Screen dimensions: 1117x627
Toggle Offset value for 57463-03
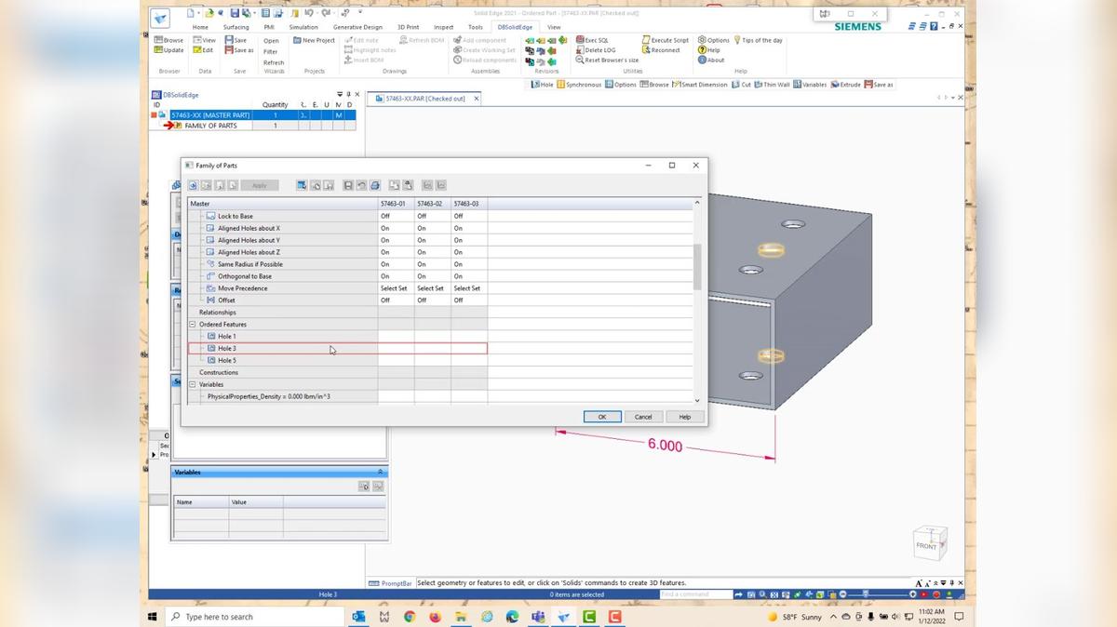[469, 300]
